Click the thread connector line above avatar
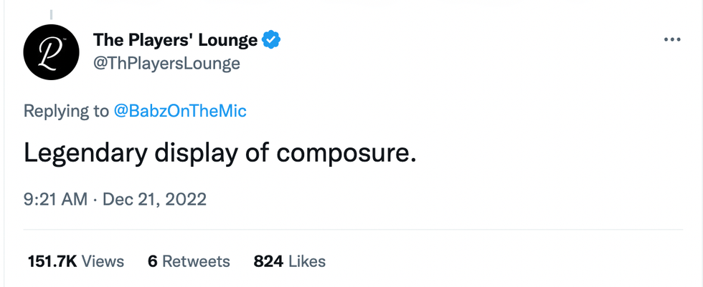 (50, 13)
